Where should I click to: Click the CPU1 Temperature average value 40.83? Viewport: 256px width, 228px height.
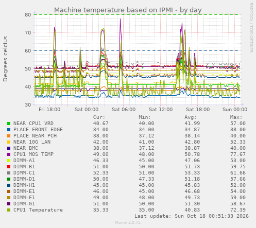pos(192,210)
